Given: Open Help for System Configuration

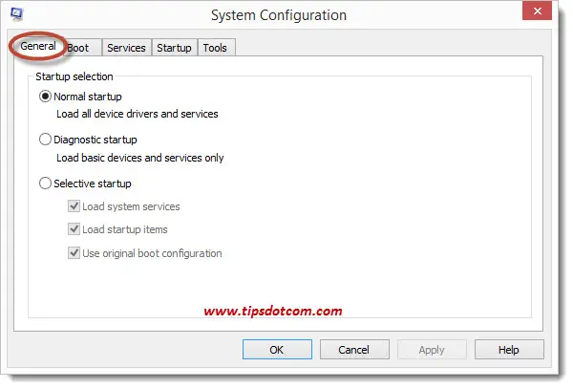Looking at the screenshot, I should coord(509,350).
